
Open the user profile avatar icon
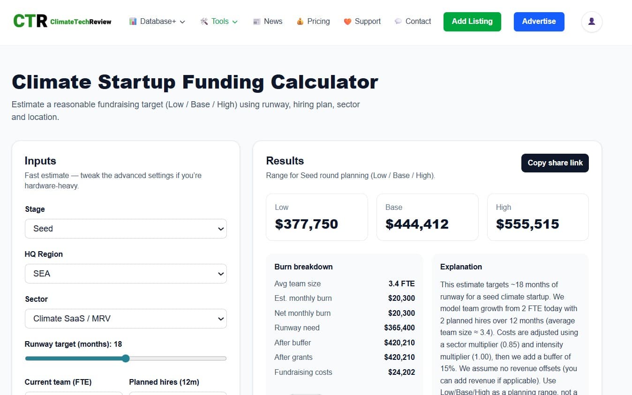(x=592, y=22)
